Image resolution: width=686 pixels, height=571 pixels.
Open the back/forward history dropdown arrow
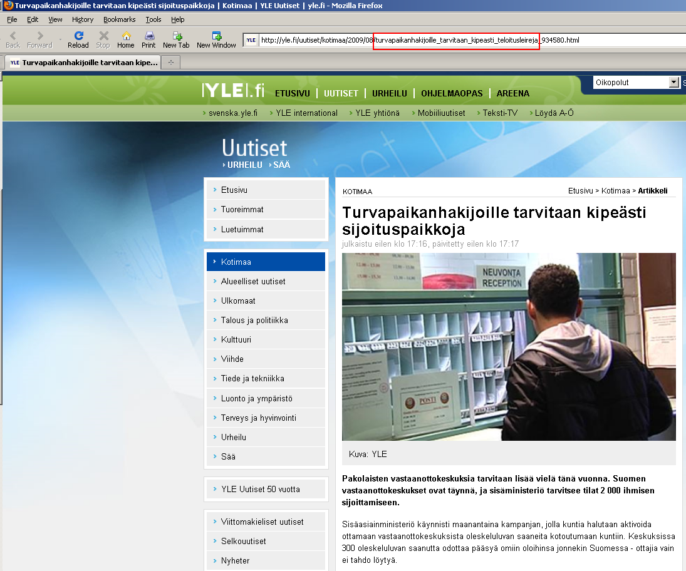(x=61, y=40)
